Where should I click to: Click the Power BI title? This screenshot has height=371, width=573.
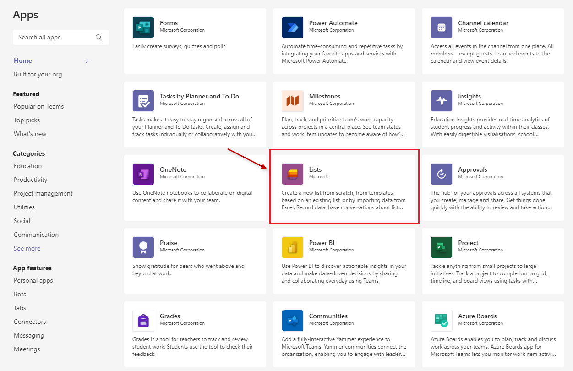pos(322,243)
